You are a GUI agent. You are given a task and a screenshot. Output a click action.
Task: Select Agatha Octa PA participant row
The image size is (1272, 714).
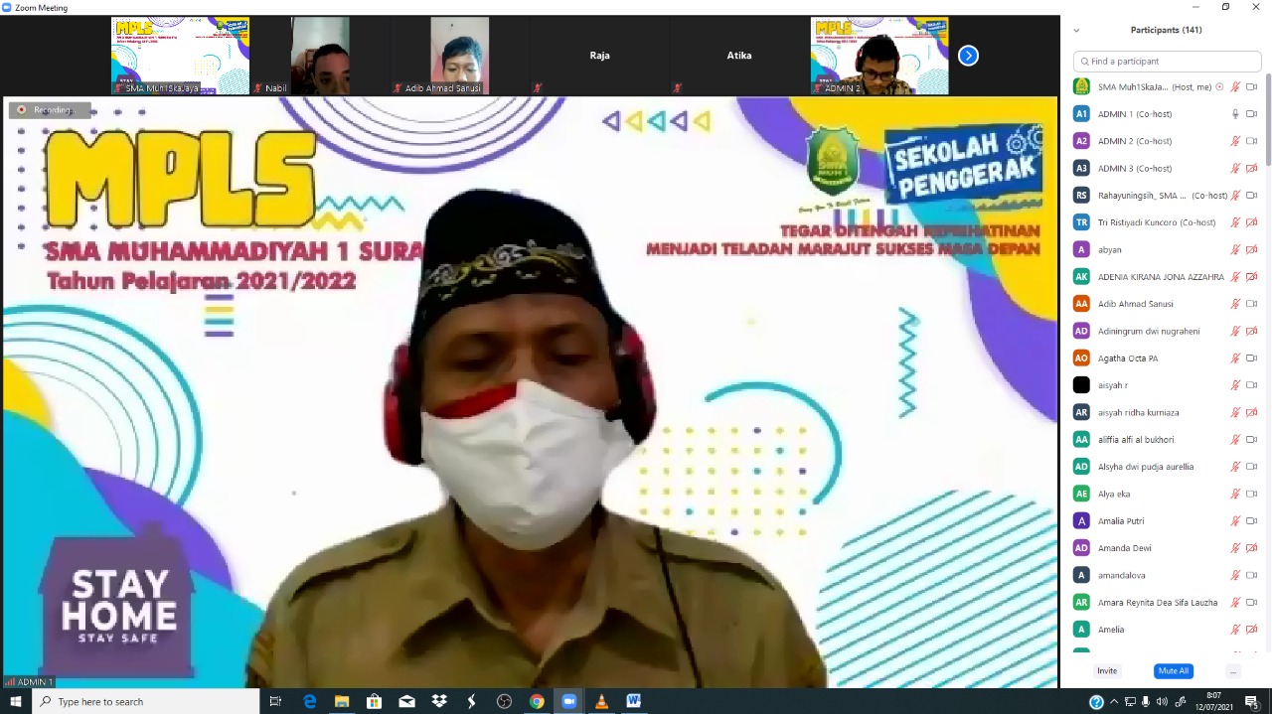click(1167, 357)
